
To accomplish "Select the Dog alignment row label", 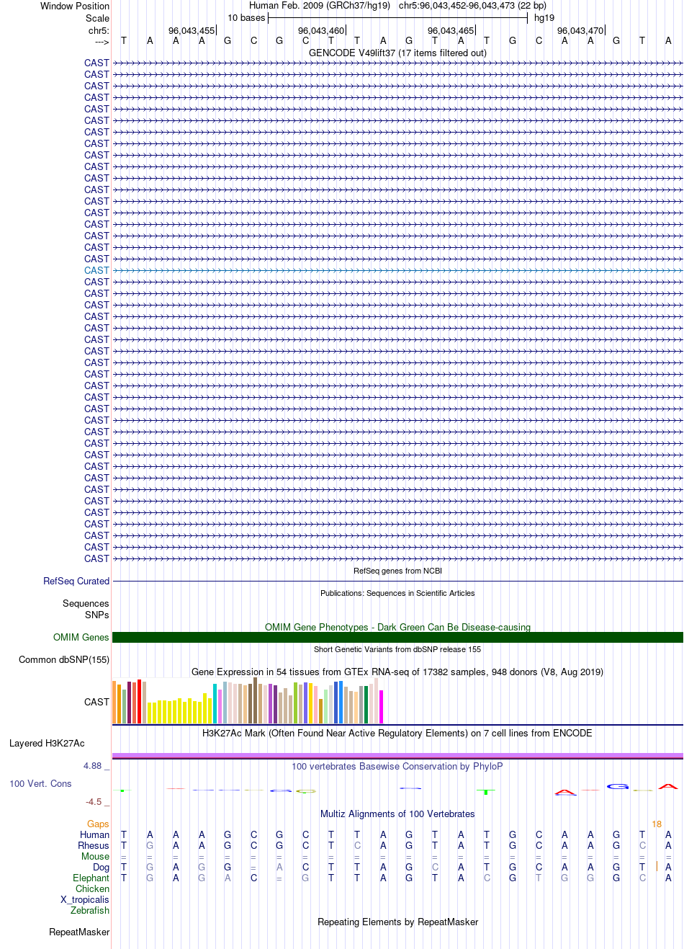I will [x=101, y=867].
